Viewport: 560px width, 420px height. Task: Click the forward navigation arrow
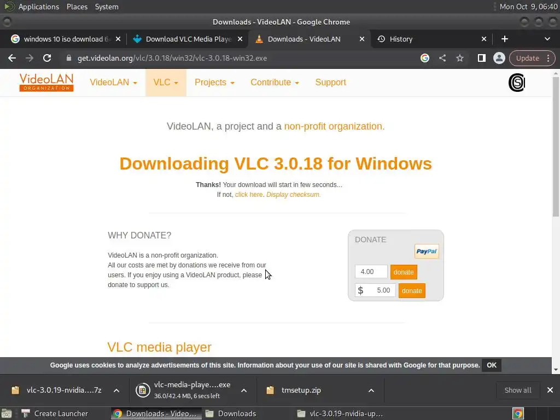tap(30, 58)
